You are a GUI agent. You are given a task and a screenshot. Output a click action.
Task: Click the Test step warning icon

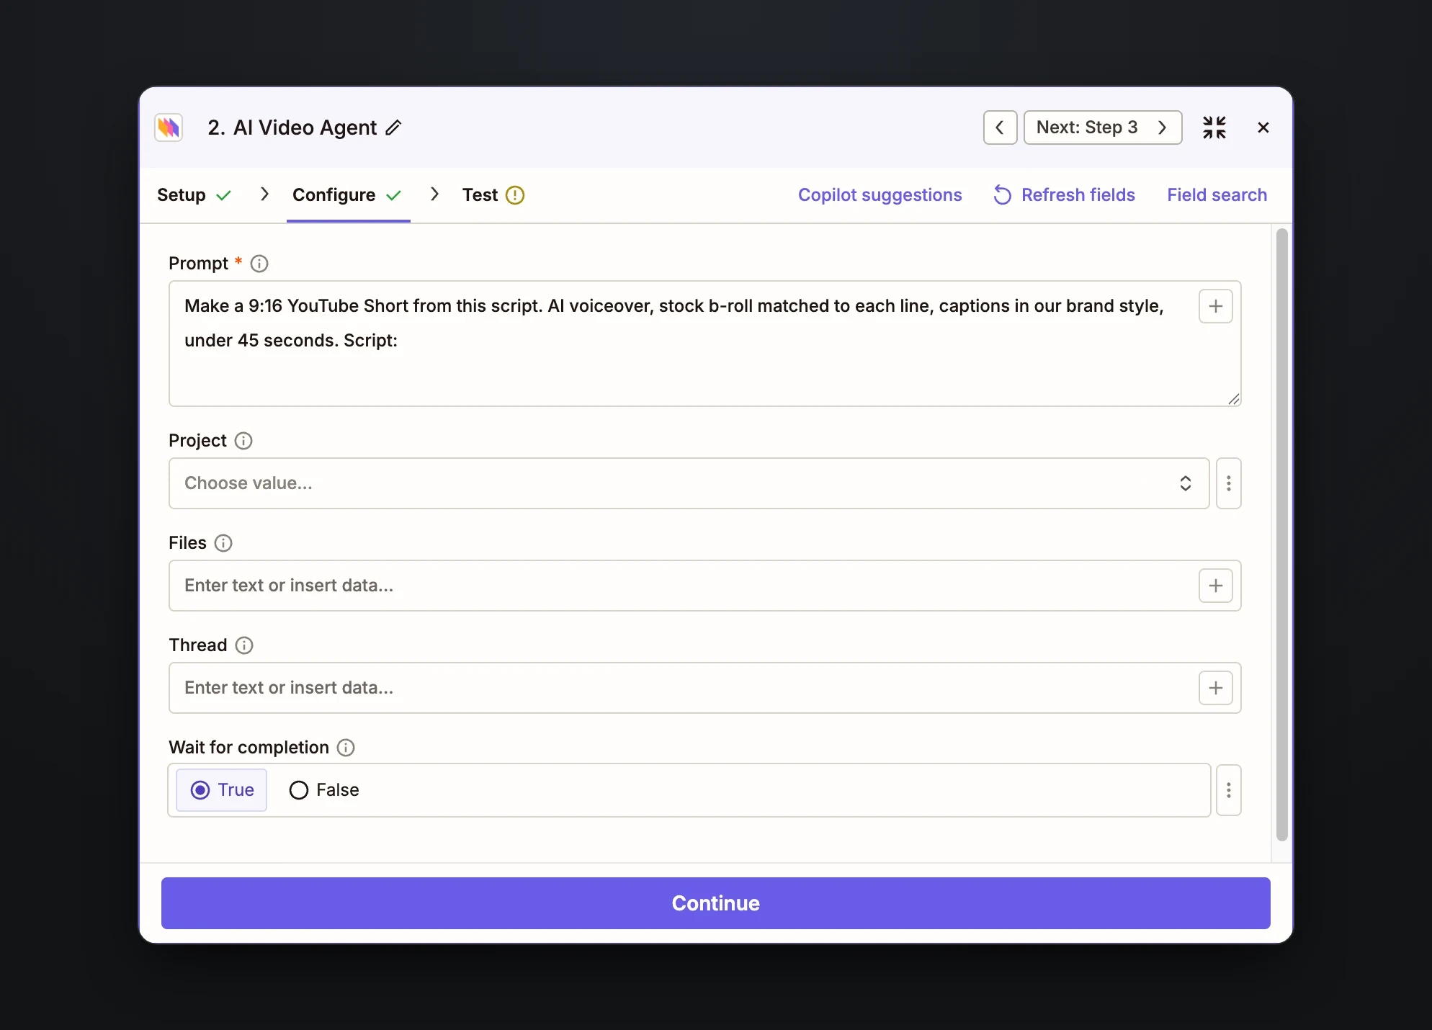tap(515, 195)
